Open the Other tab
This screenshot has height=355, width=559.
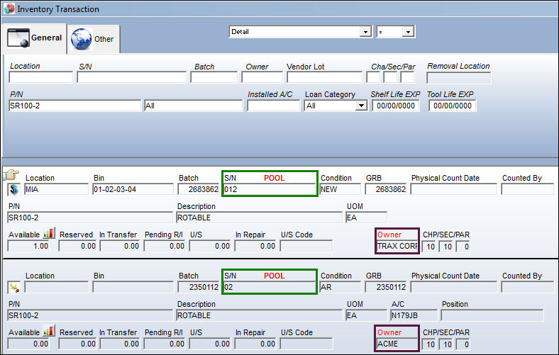tap(94, 39)
